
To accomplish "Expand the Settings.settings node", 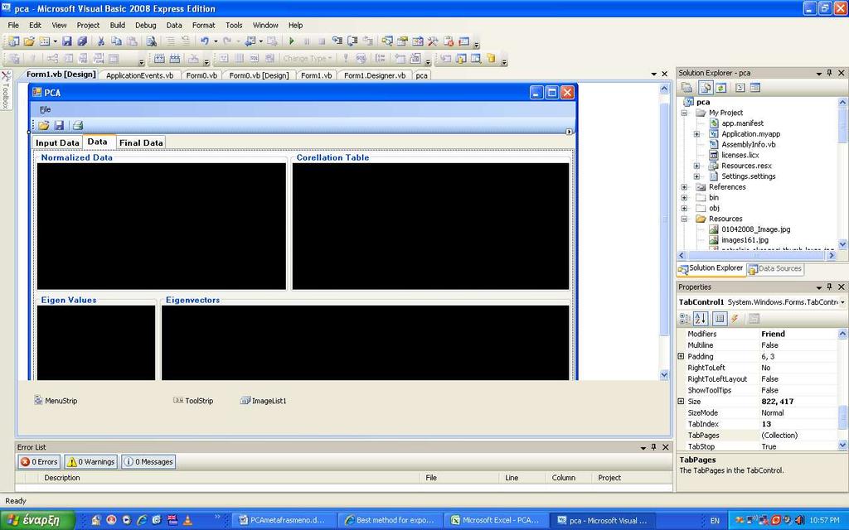I will (x=696, y=176).
